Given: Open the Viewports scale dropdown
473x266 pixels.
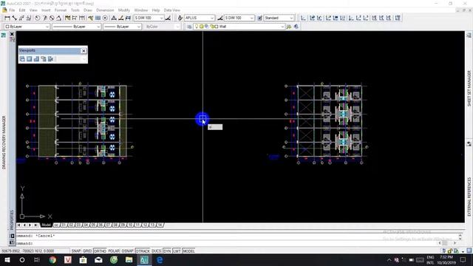Looking at the screenshot, I should point(71,59).
